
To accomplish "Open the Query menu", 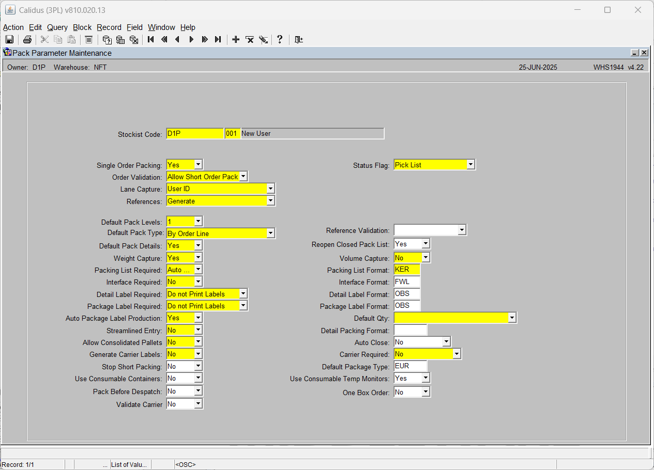I will [x=57, y=27].
